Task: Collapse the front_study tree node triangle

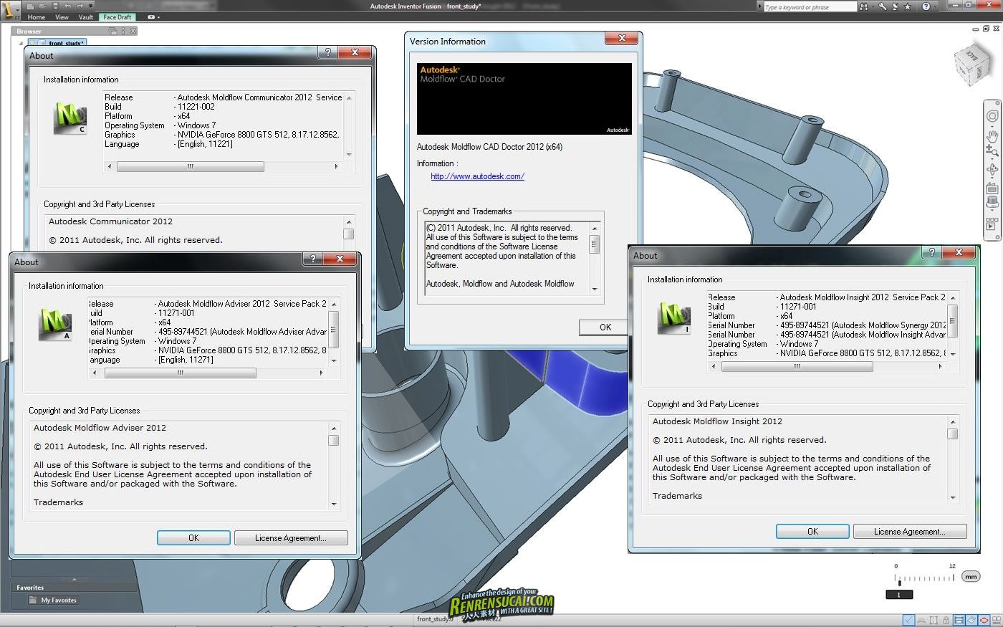Action: pos(21,44)
